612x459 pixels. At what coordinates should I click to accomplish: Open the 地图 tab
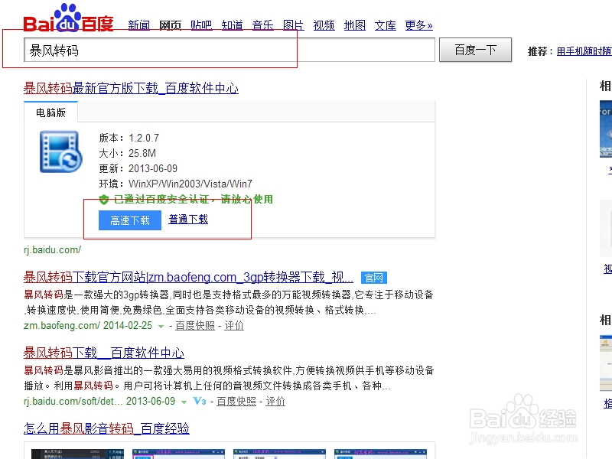(355, 25)
